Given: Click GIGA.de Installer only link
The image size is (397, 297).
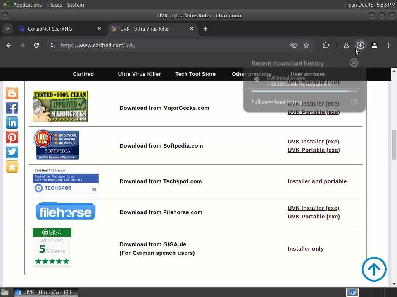Looking at the screenshot, I should pyautogui.click(x=306, y=249).
